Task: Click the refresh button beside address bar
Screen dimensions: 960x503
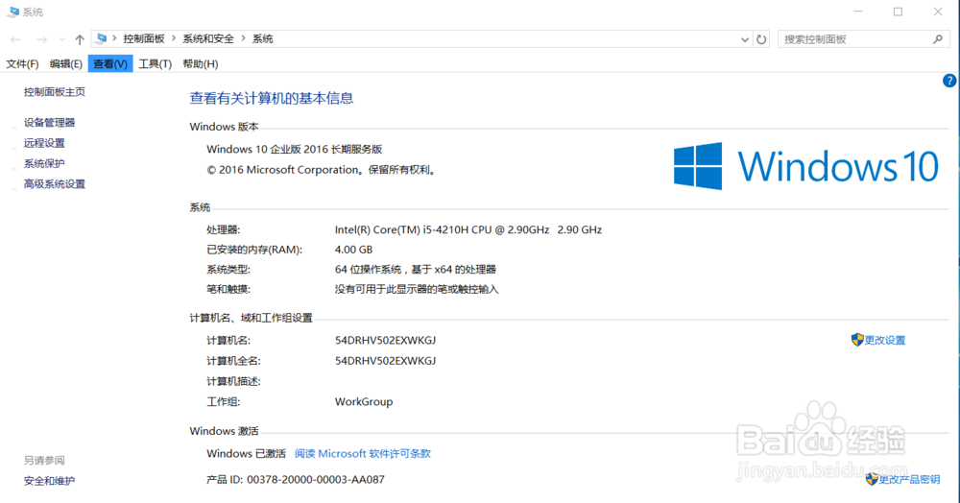Action: (761, 39)
